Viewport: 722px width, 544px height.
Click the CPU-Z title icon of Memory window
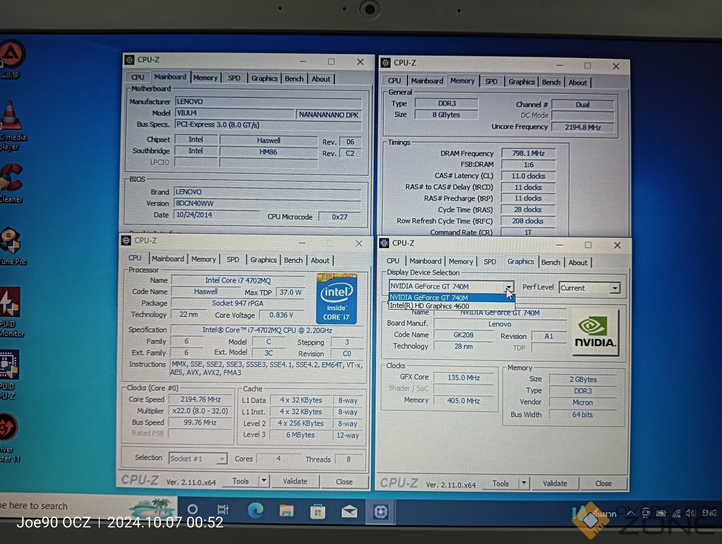[385, 63]
